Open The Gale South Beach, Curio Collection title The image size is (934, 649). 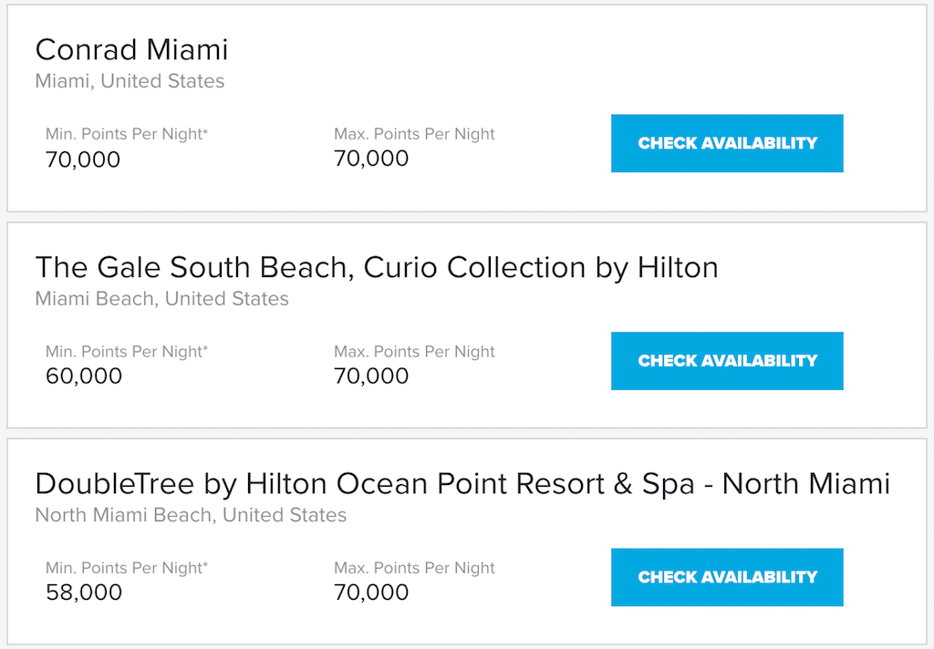[x=377, y=267]
